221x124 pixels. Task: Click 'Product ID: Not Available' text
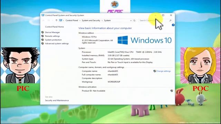[94, 91]
